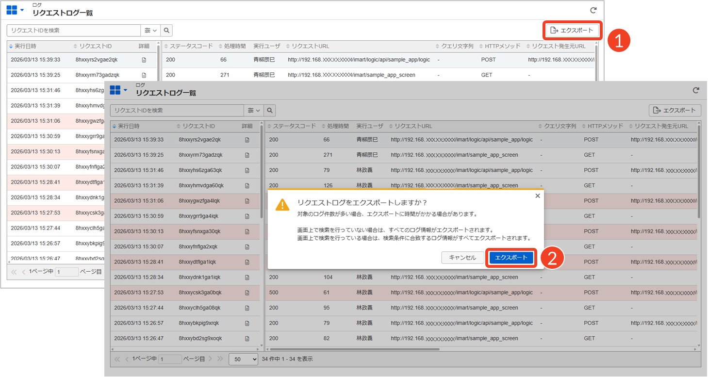Close the export confirmation dialog with X
Screen dimensions: 708x378
point(537,196)
